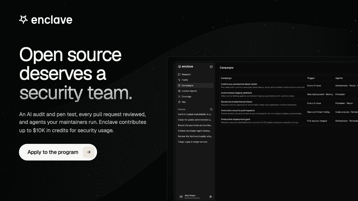Search recents with the magnifier icon

pyautogui.click(x=211, y=109)
